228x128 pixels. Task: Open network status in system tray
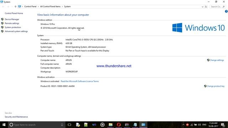[192, 125]
